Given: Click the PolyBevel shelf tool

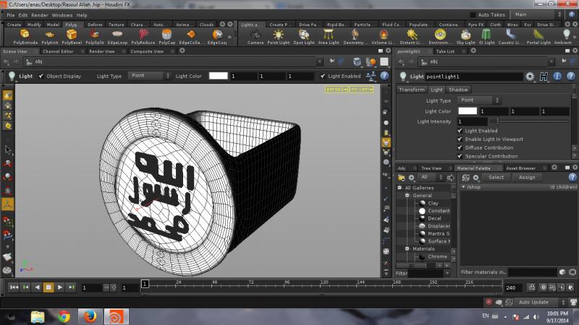Looking at the screenshot, I should [x=72, y=35].
